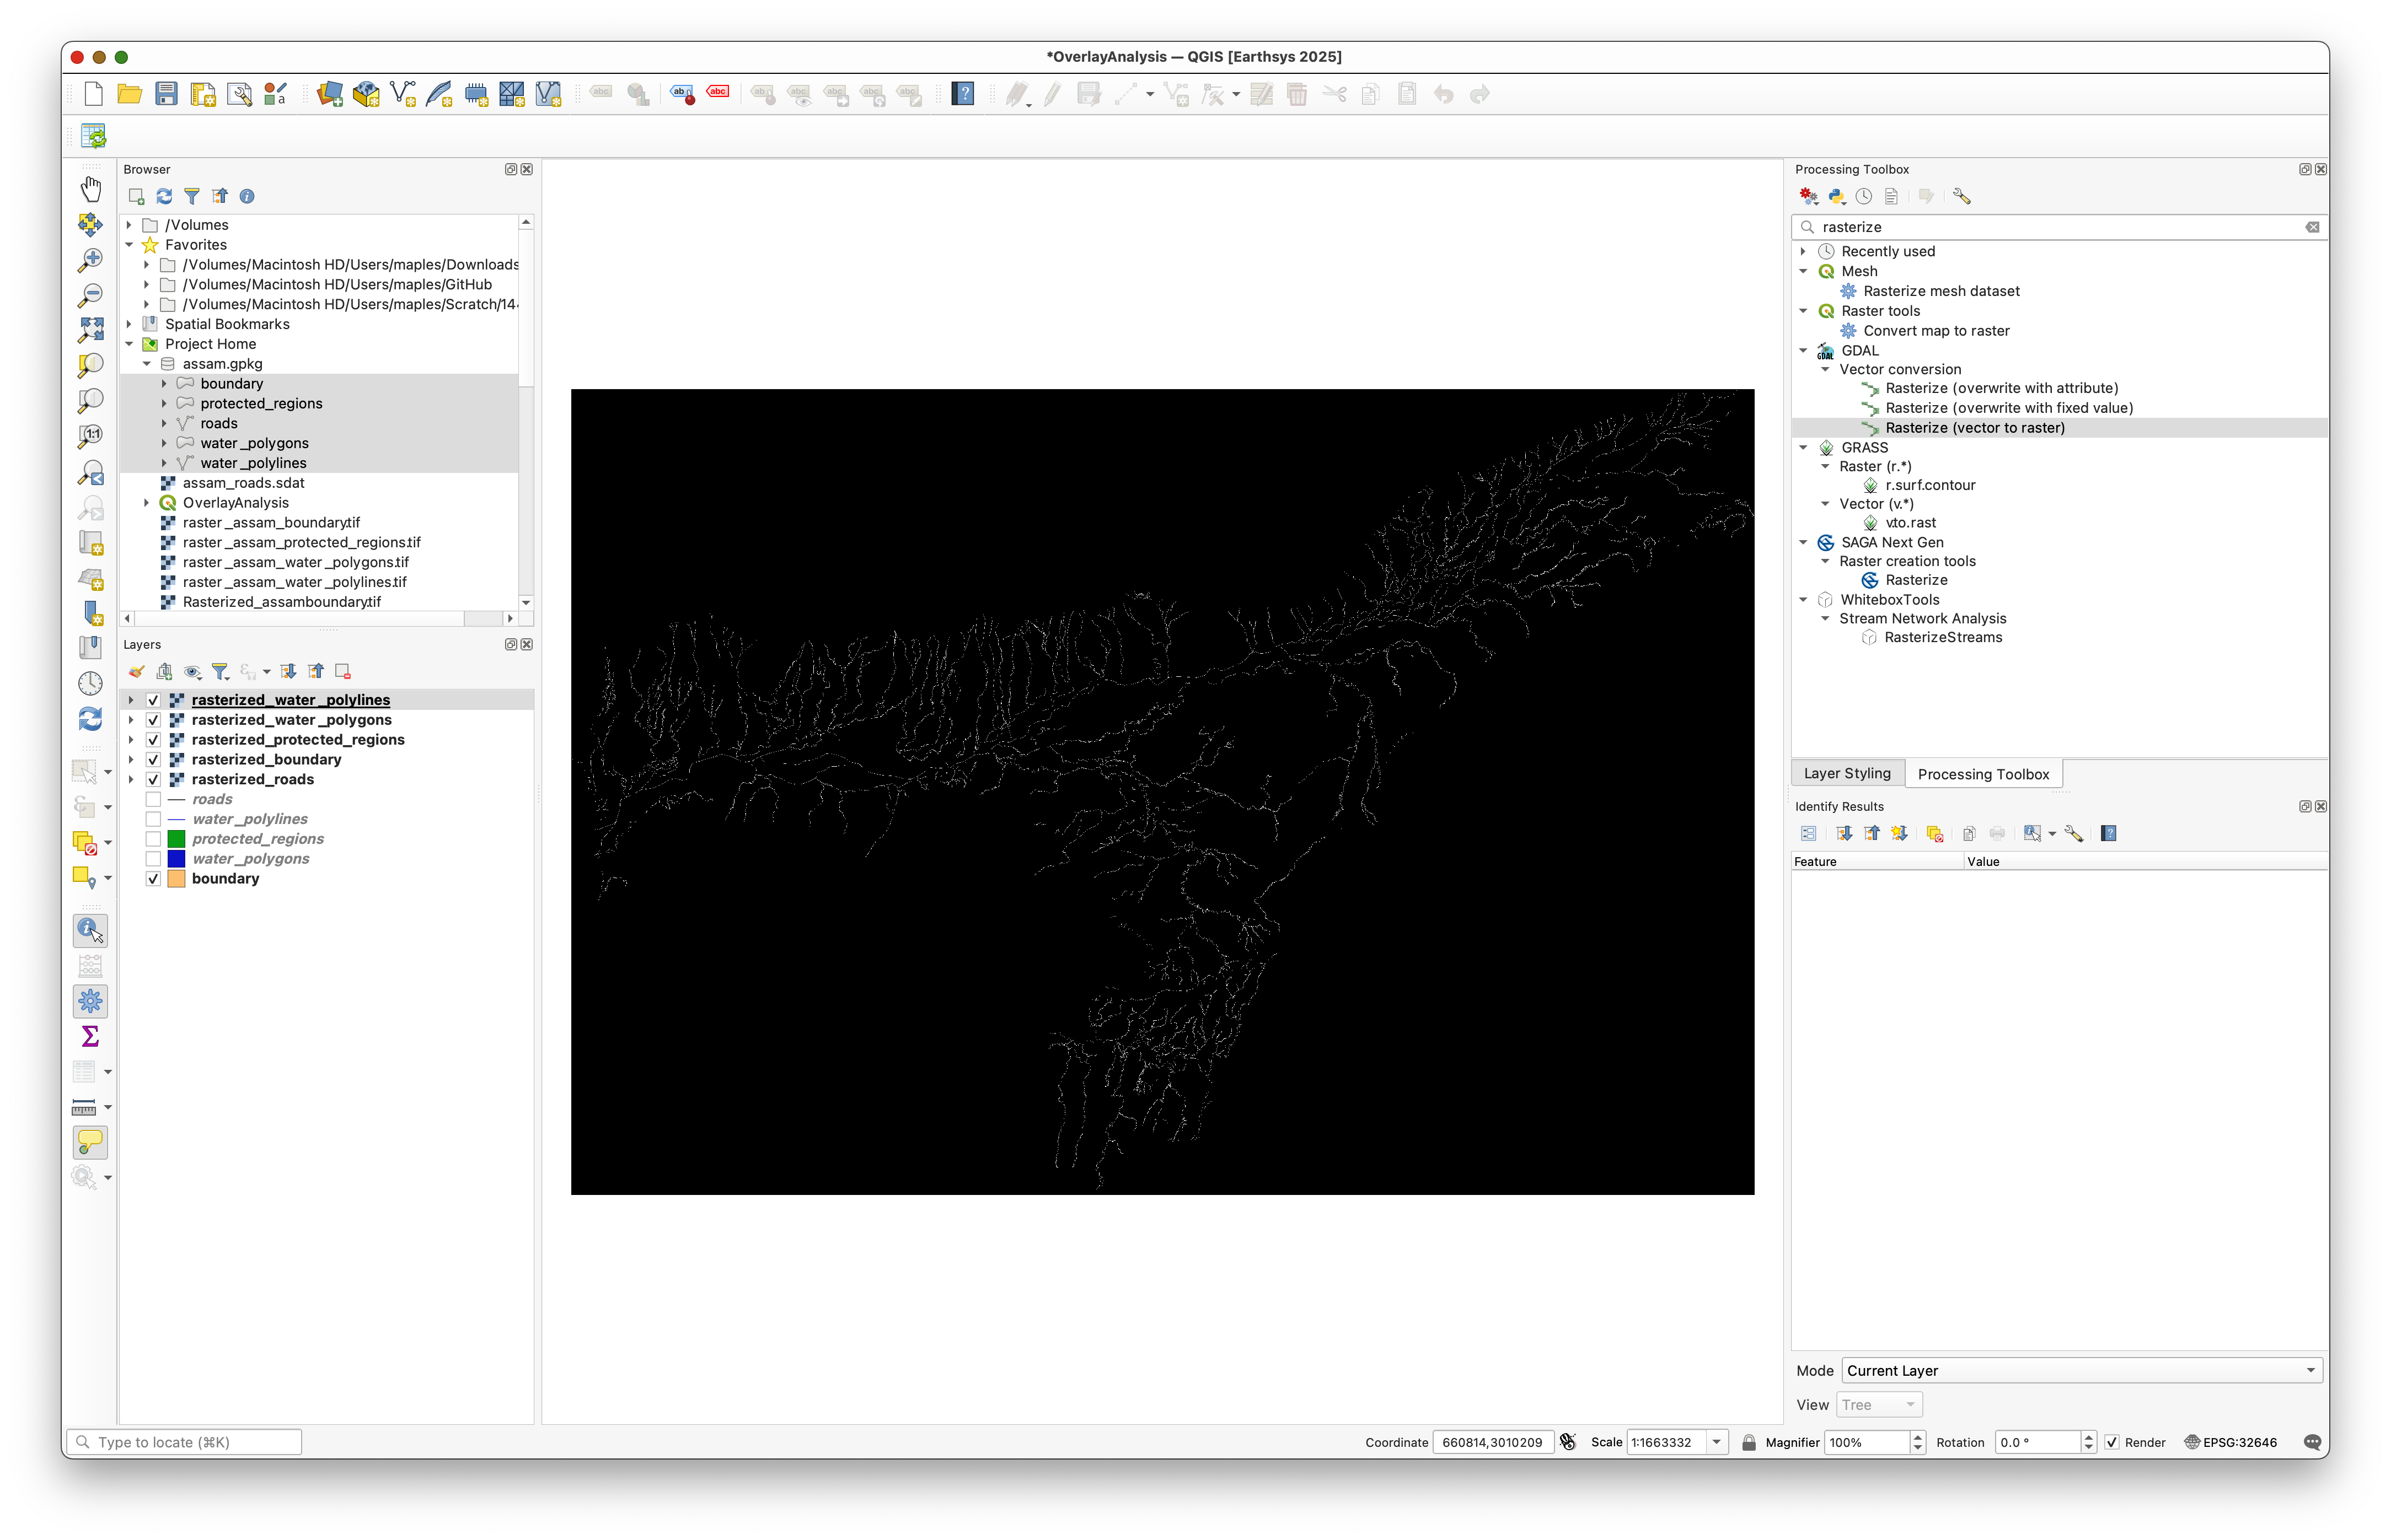Toggle visibility of rasterized_water_polygons layer
Viewport: 2391px width, 1540px height.
tap(153, 720)
